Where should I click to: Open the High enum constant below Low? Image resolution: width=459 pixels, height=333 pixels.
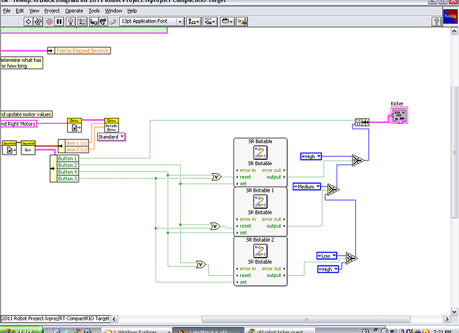328,269
